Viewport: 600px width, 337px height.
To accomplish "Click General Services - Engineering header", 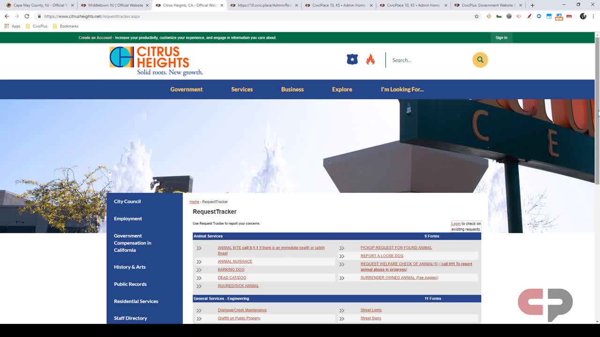I will click(337, 298).
